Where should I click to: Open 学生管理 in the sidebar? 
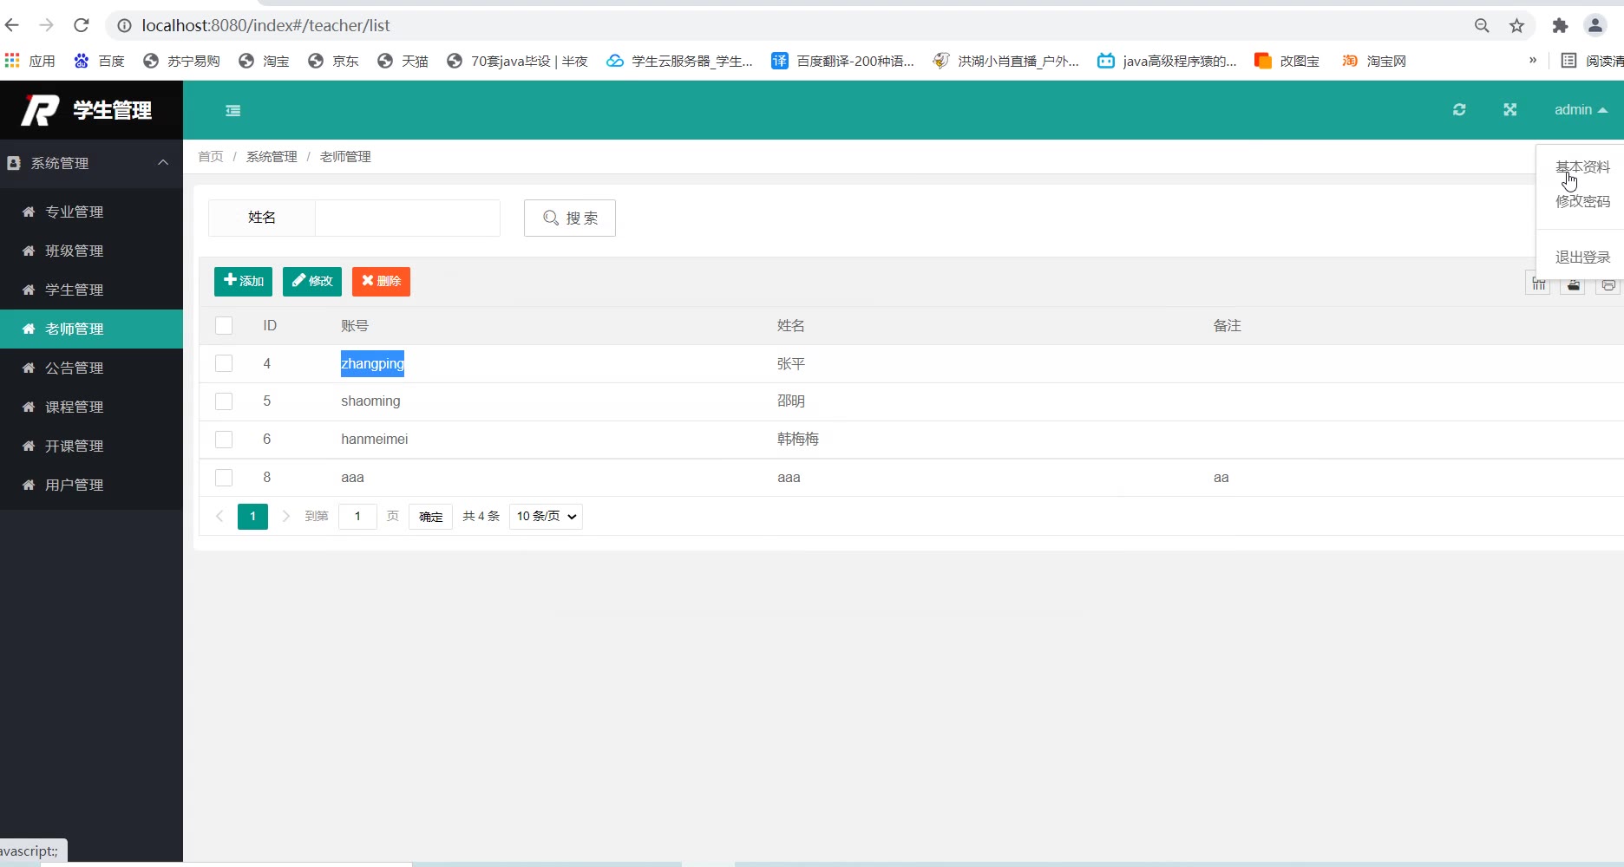(x=75, y=290)
